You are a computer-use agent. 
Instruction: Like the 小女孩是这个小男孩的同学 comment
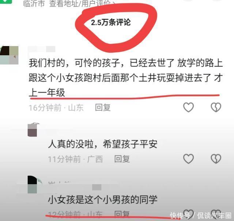(188, 214)
